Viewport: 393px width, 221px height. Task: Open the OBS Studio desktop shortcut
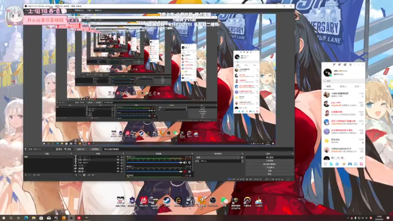point(213,201)
